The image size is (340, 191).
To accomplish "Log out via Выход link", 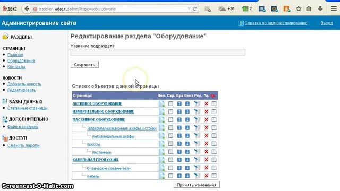I will click(327, 23).
